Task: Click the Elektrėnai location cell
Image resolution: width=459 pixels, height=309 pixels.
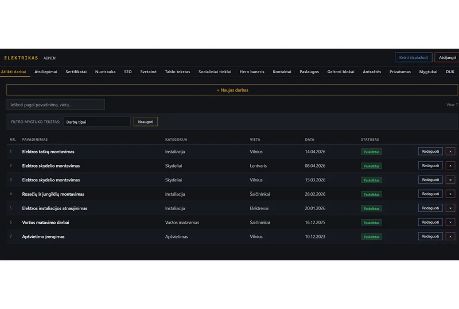Action: click(259, 208)
